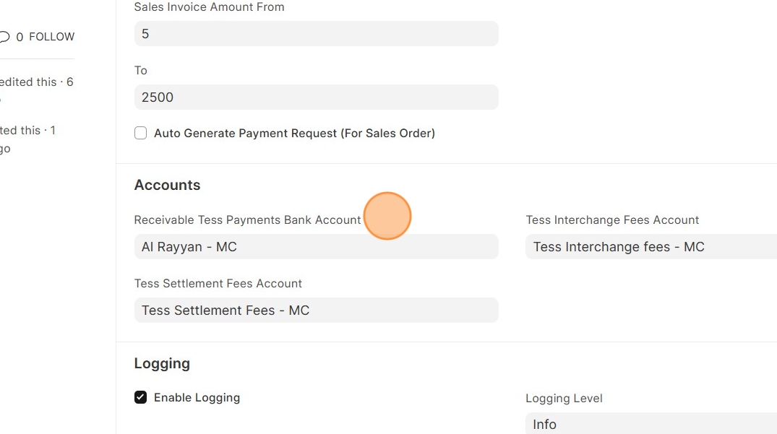Click the comment bubble icon beside 0
This screenshot has width=777, height=434.
[x=4, y=37]
